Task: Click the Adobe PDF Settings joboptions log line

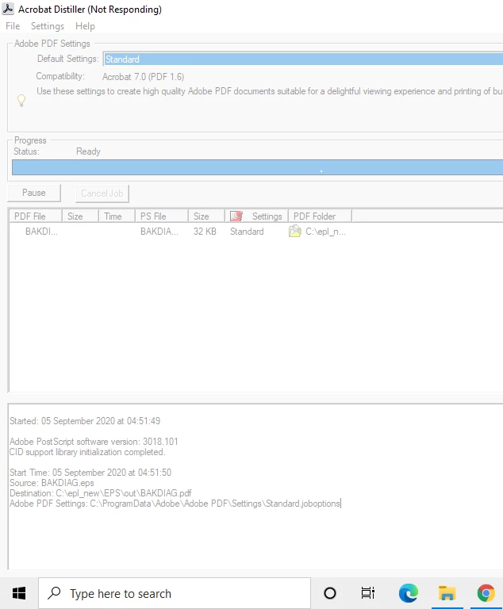Action: click(x=175, y=504)
